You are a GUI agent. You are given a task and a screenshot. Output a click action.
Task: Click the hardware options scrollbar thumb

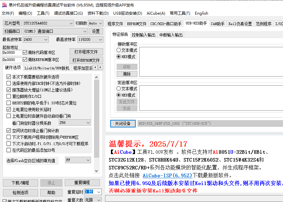click(97, 119)
